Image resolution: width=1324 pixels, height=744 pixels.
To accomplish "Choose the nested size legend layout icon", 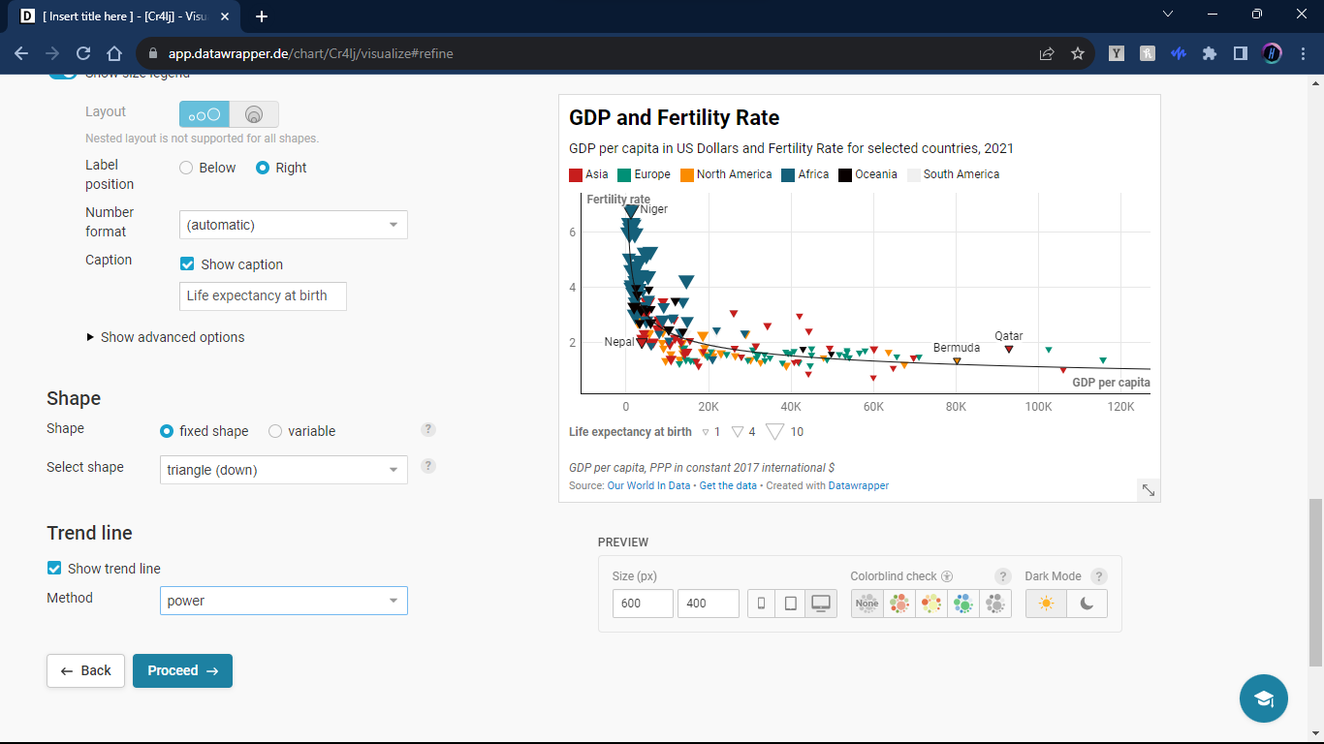I will pyautogui.click(x=254, y=114).
